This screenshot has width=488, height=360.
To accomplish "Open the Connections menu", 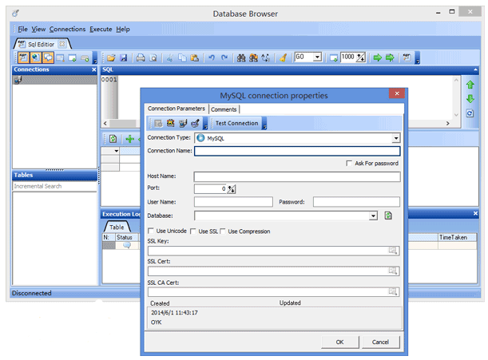I will pyautogui.click(x=67, y=29).
